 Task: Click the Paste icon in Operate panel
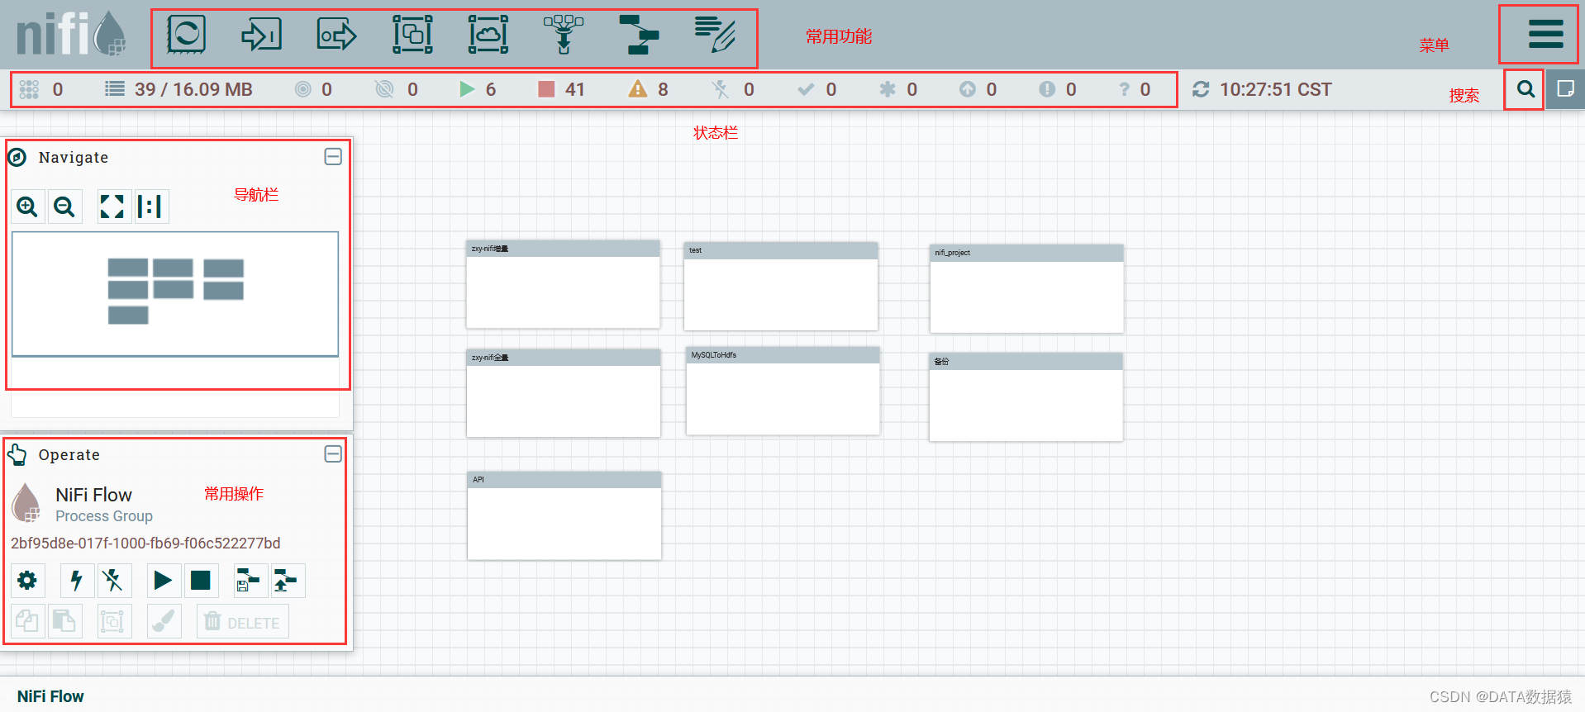64,621
